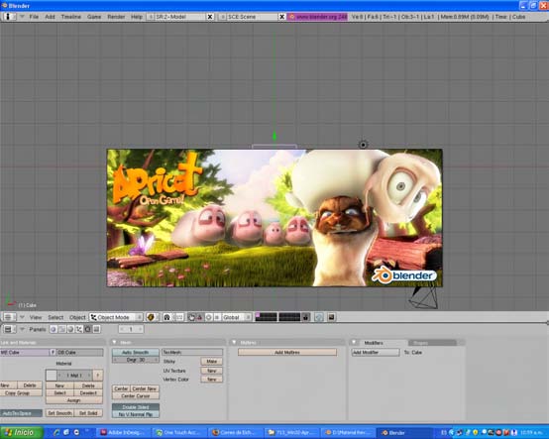This screenshot has height=439, width=549.
Task: Toggle the move object centers only button
Action: coord(179,317)
